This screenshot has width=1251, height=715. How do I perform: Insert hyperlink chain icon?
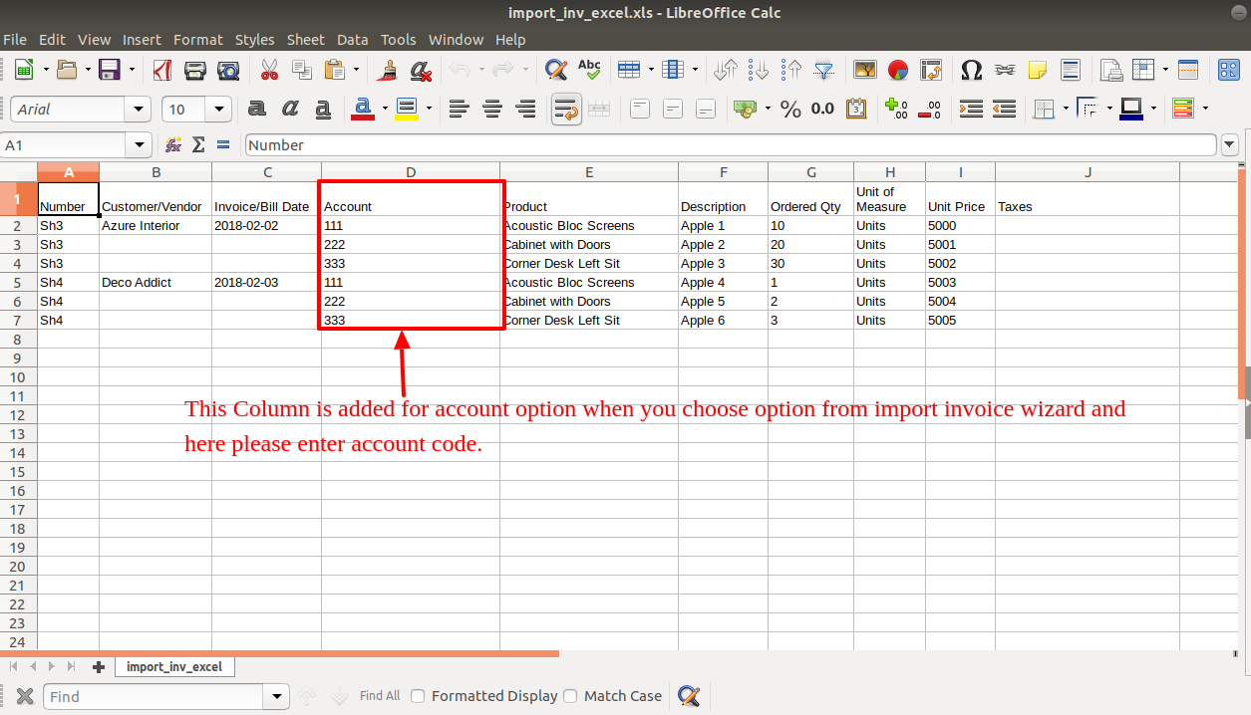coord(1005,70)
